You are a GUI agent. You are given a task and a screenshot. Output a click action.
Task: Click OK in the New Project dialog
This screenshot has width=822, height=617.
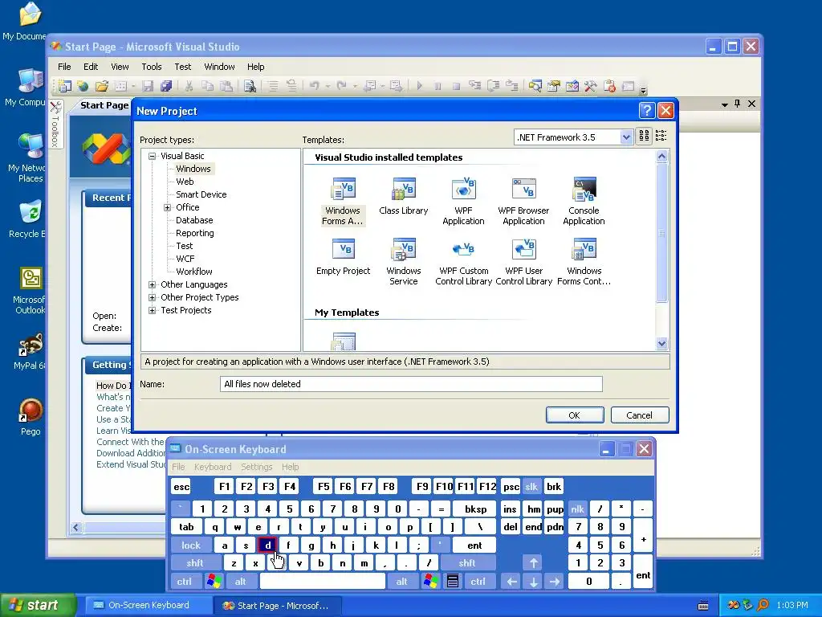[575, 415]
